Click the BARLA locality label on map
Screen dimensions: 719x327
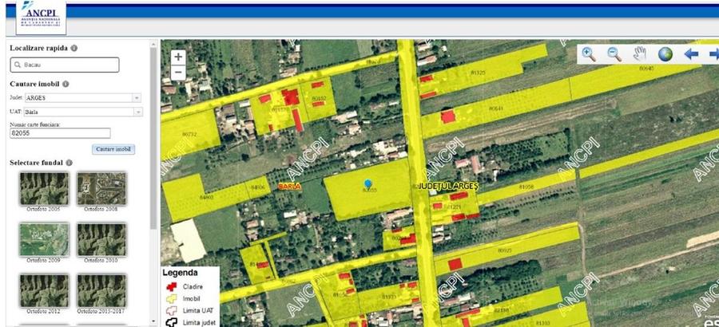[290, 187]
